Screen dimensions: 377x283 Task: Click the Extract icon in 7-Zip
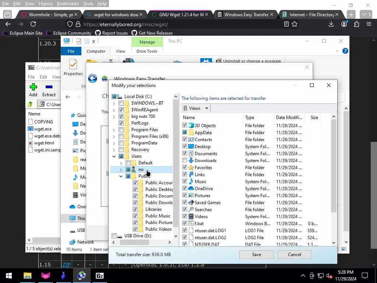(49, 87)
